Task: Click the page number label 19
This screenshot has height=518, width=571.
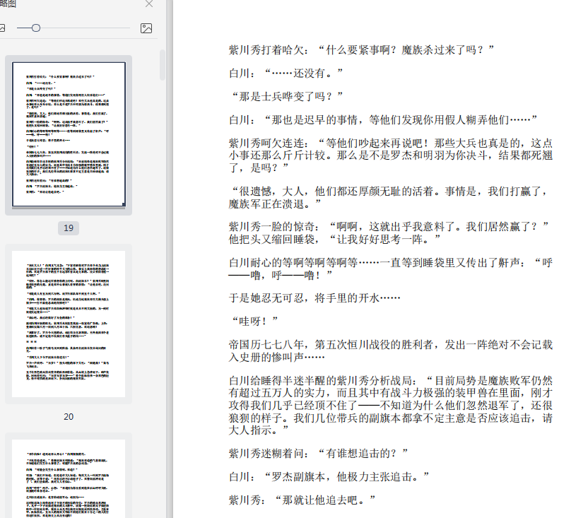Action: point(69,228)
